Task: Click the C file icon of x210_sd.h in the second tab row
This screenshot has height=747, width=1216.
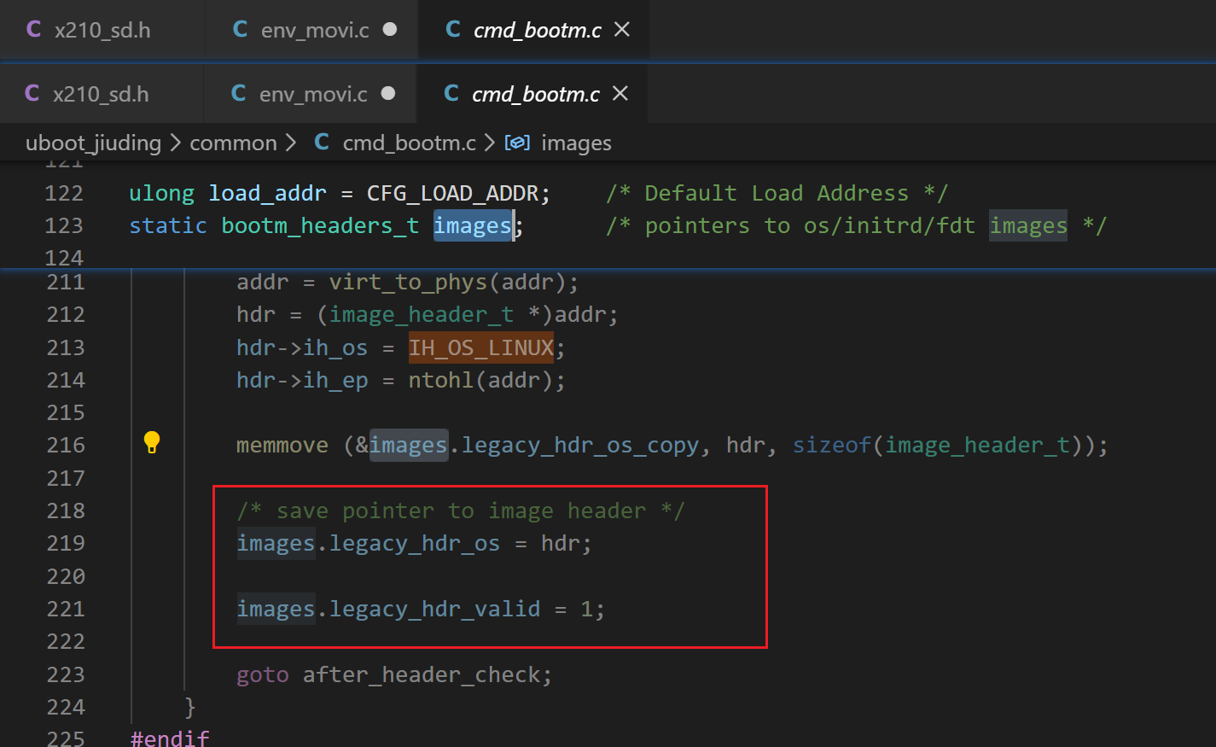Action: [32, 94]
